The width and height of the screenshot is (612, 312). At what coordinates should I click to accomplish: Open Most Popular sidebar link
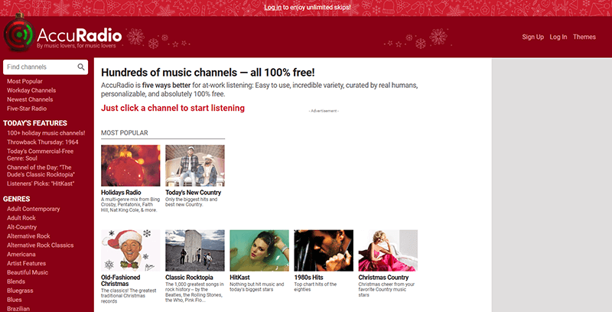(x=24, y=81)
